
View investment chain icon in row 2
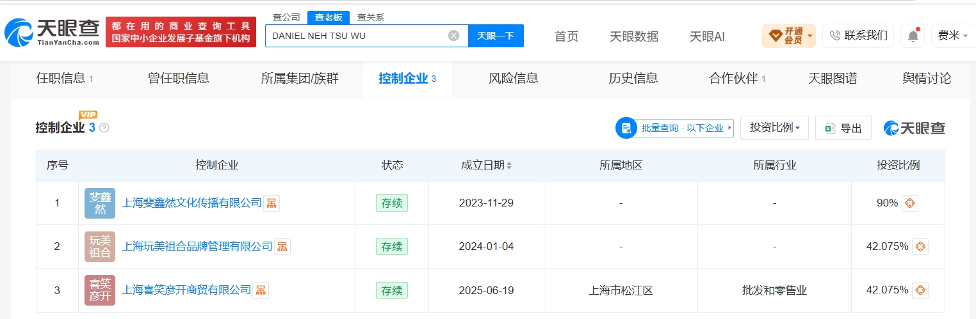coord(920,247)
